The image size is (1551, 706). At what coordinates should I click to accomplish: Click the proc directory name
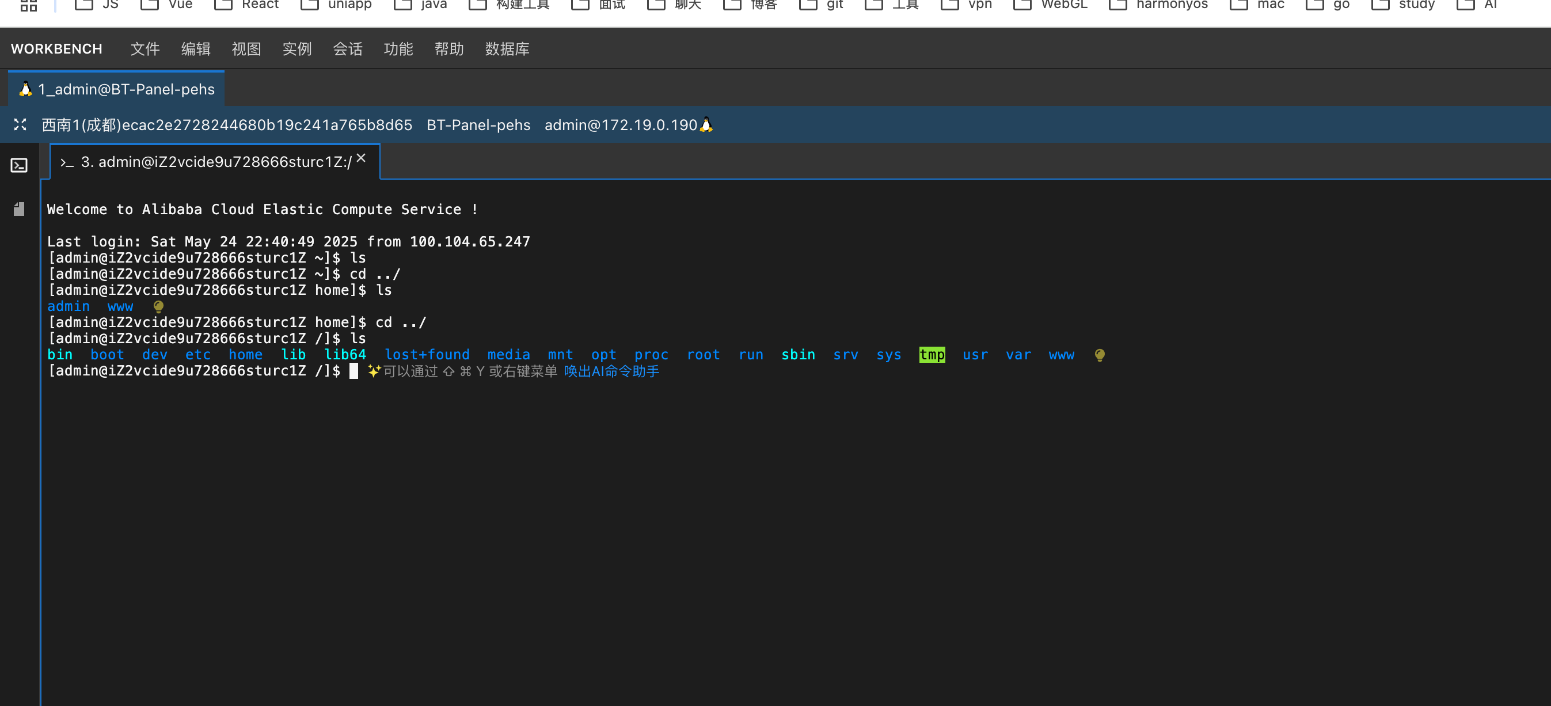(652, 355)
